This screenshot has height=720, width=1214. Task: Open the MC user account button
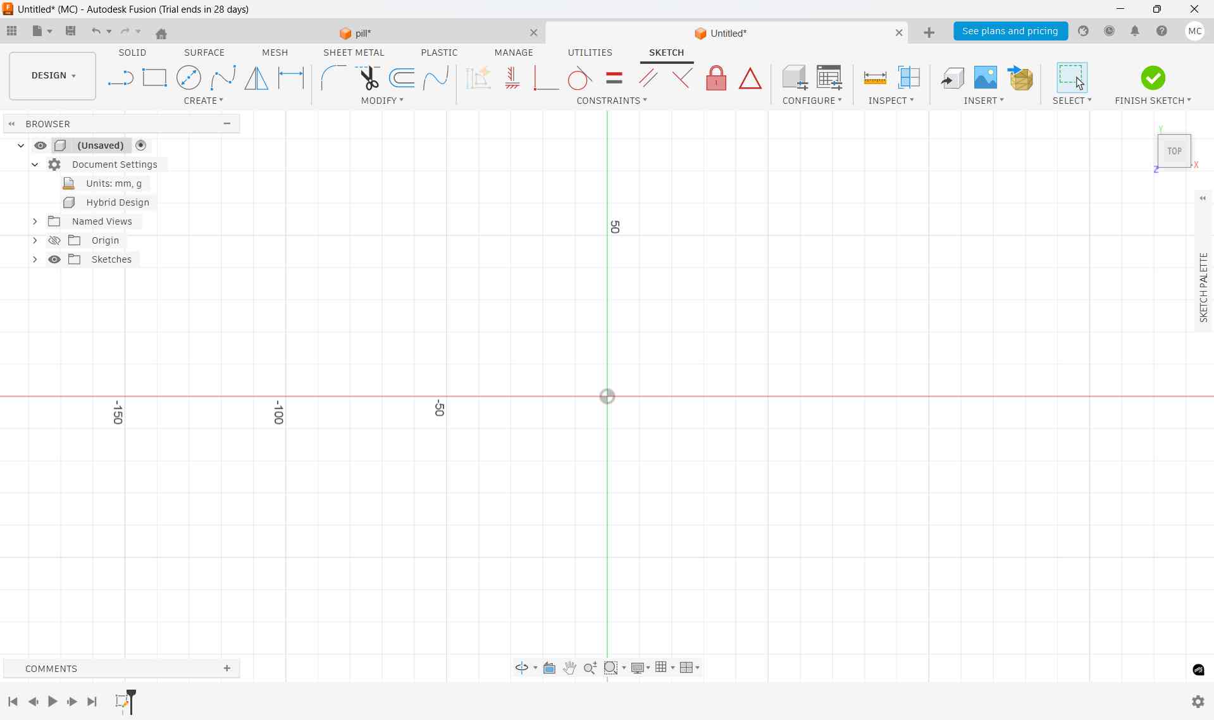[x=1194, y=31]
